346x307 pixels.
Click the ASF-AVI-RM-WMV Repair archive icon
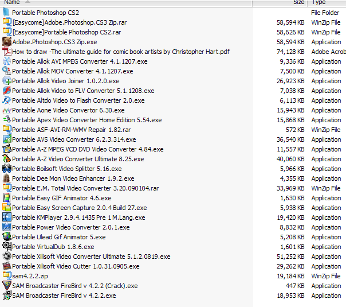pos(7,129)
